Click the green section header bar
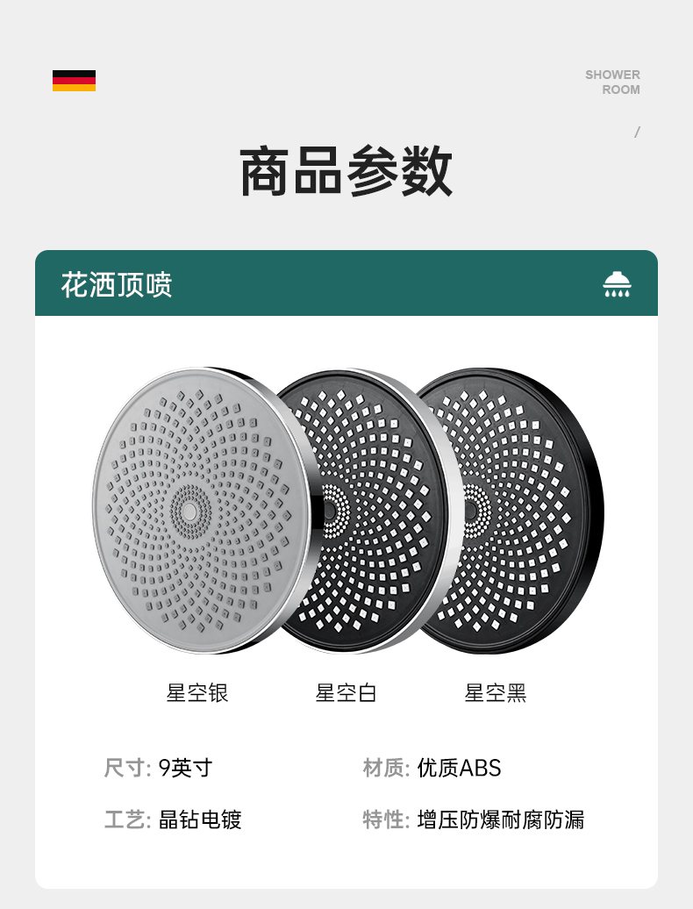This screenshot has height=909, width=693. coord(346,283)
